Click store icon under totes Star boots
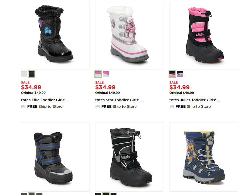 98,107
